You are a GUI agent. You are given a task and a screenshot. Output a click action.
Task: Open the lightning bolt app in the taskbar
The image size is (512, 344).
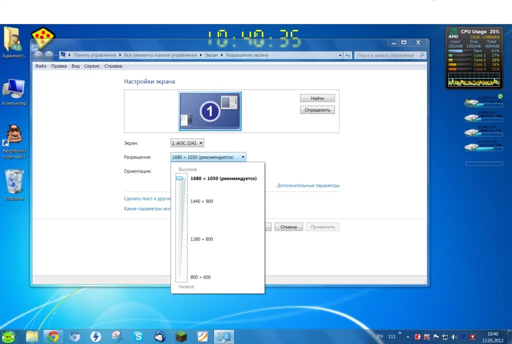(95, 336)
